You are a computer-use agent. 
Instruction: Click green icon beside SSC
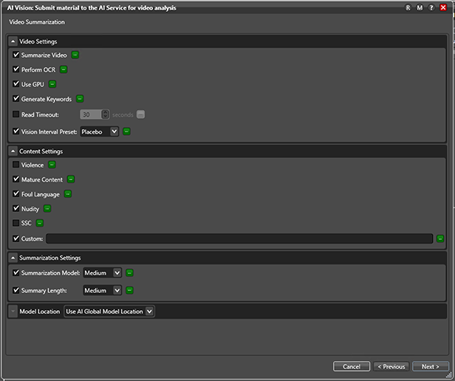coord(40,223)
